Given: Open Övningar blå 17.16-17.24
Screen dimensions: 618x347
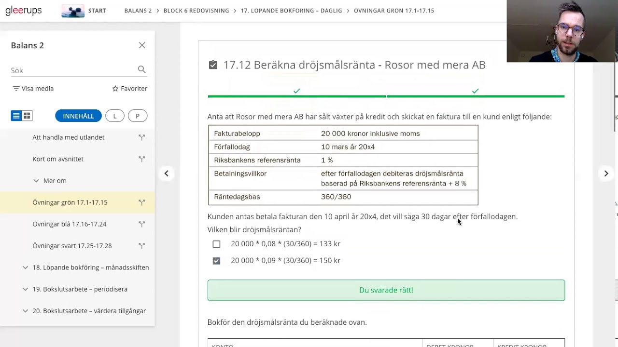Looking at the screenshot, I should [70, 224].
